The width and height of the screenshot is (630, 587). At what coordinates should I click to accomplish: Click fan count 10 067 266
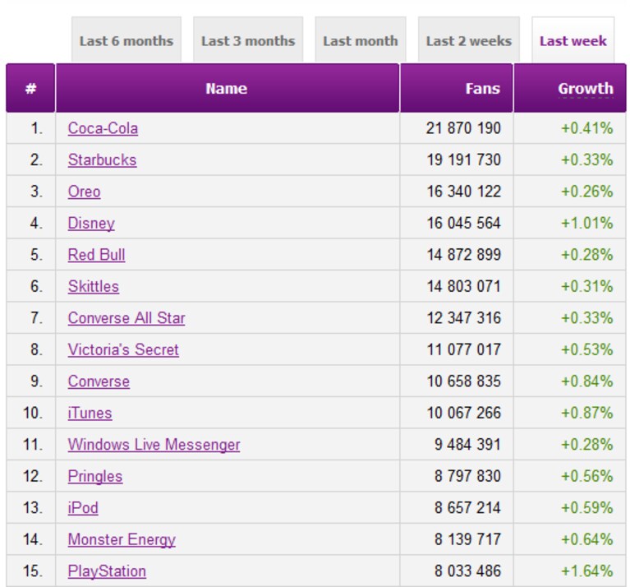click(463, 413)
